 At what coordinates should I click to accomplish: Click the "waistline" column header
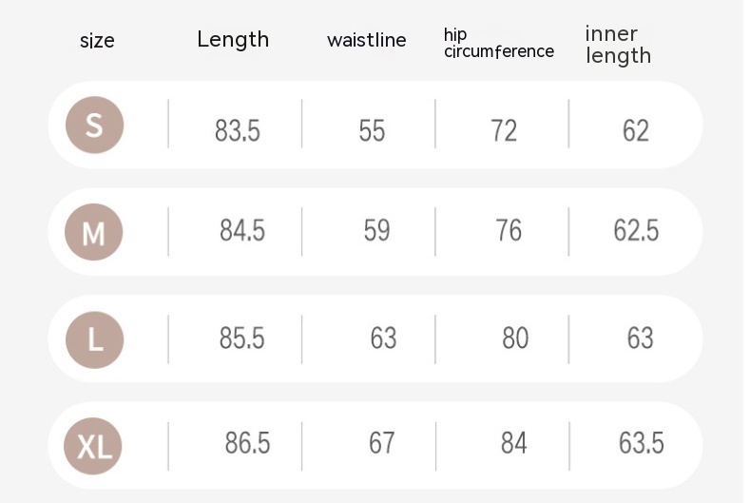pos(366,40)
